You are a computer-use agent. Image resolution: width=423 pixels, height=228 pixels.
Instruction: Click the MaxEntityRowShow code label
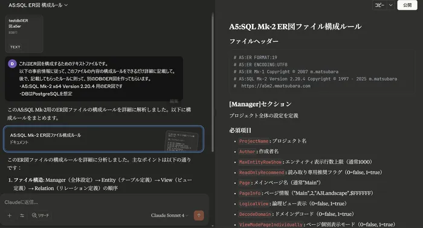(260, 162)
